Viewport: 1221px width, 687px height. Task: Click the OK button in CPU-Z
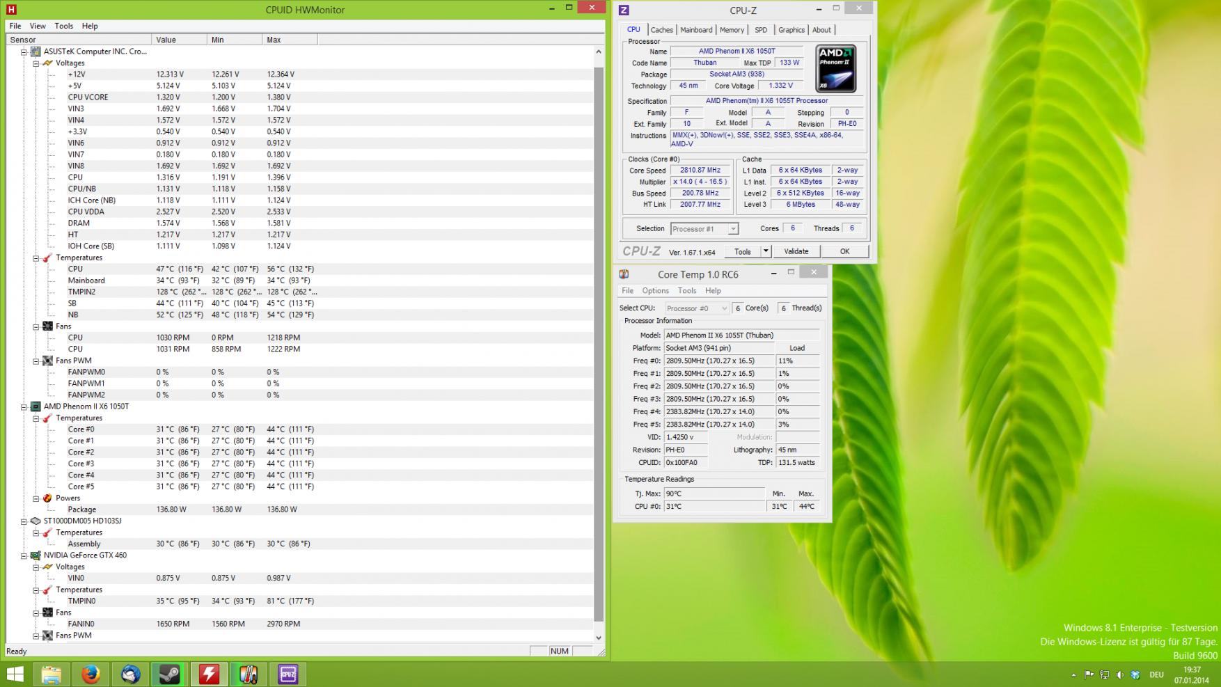coord(844,251)
